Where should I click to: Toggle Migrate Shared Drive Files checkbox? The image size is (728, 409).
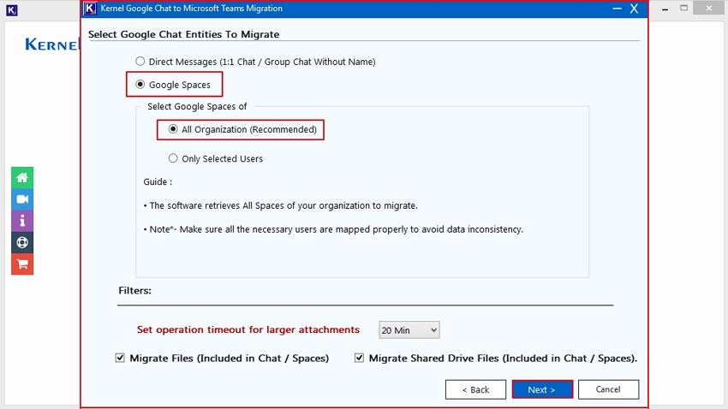[x=359, y=358]
